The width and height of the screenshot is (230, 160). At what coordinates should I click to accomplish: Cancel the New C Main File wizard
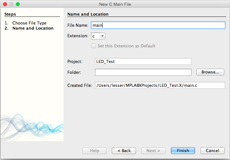pos(212,150)
